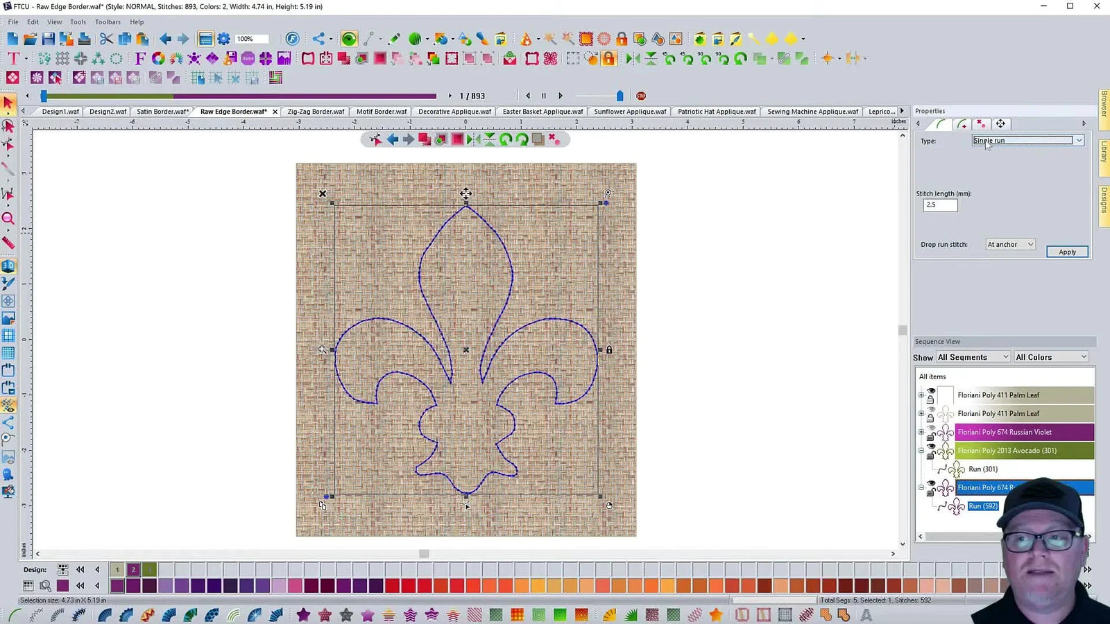The image size is (1110, 624).
Task: Edit the Stitch length input field
Action: [939, 205]
